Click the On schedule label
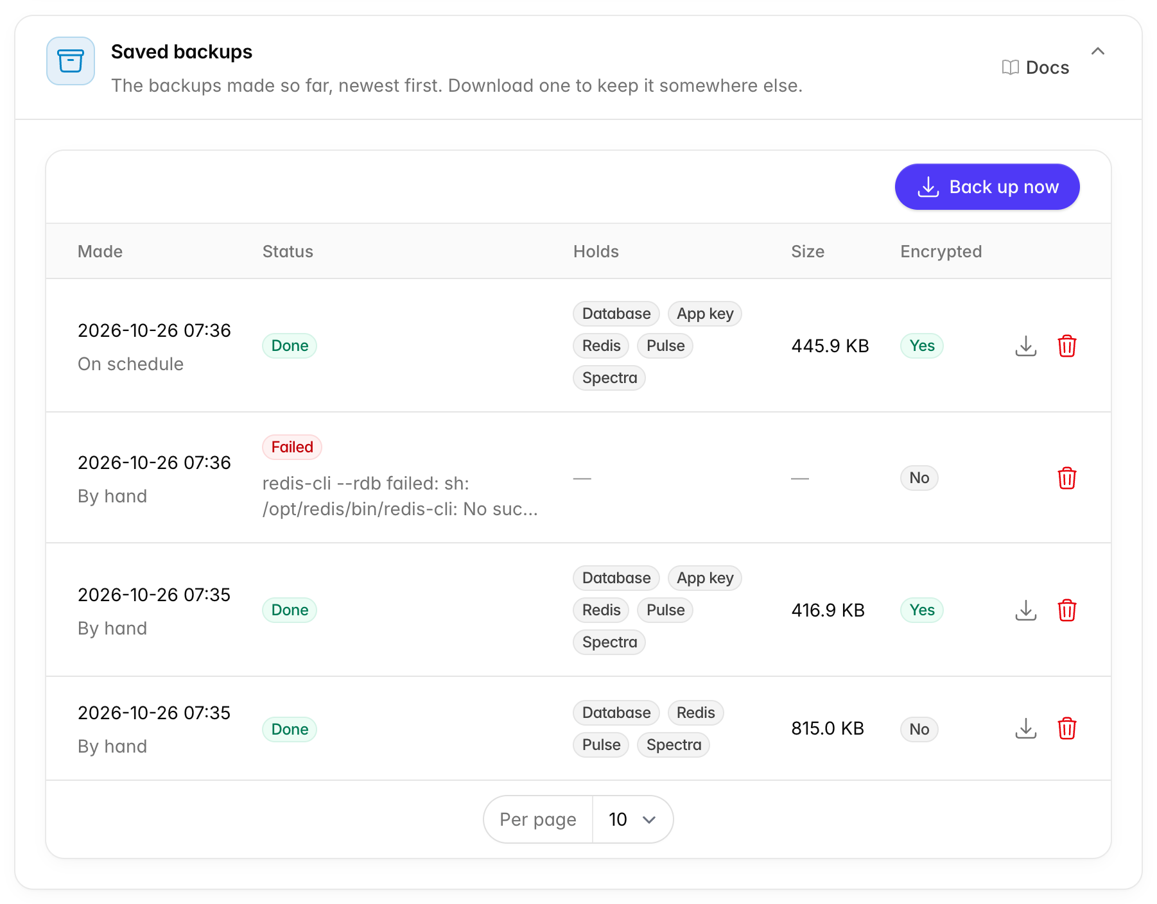The height and width of the screenshot is (904, 1157). click(131, 364)
